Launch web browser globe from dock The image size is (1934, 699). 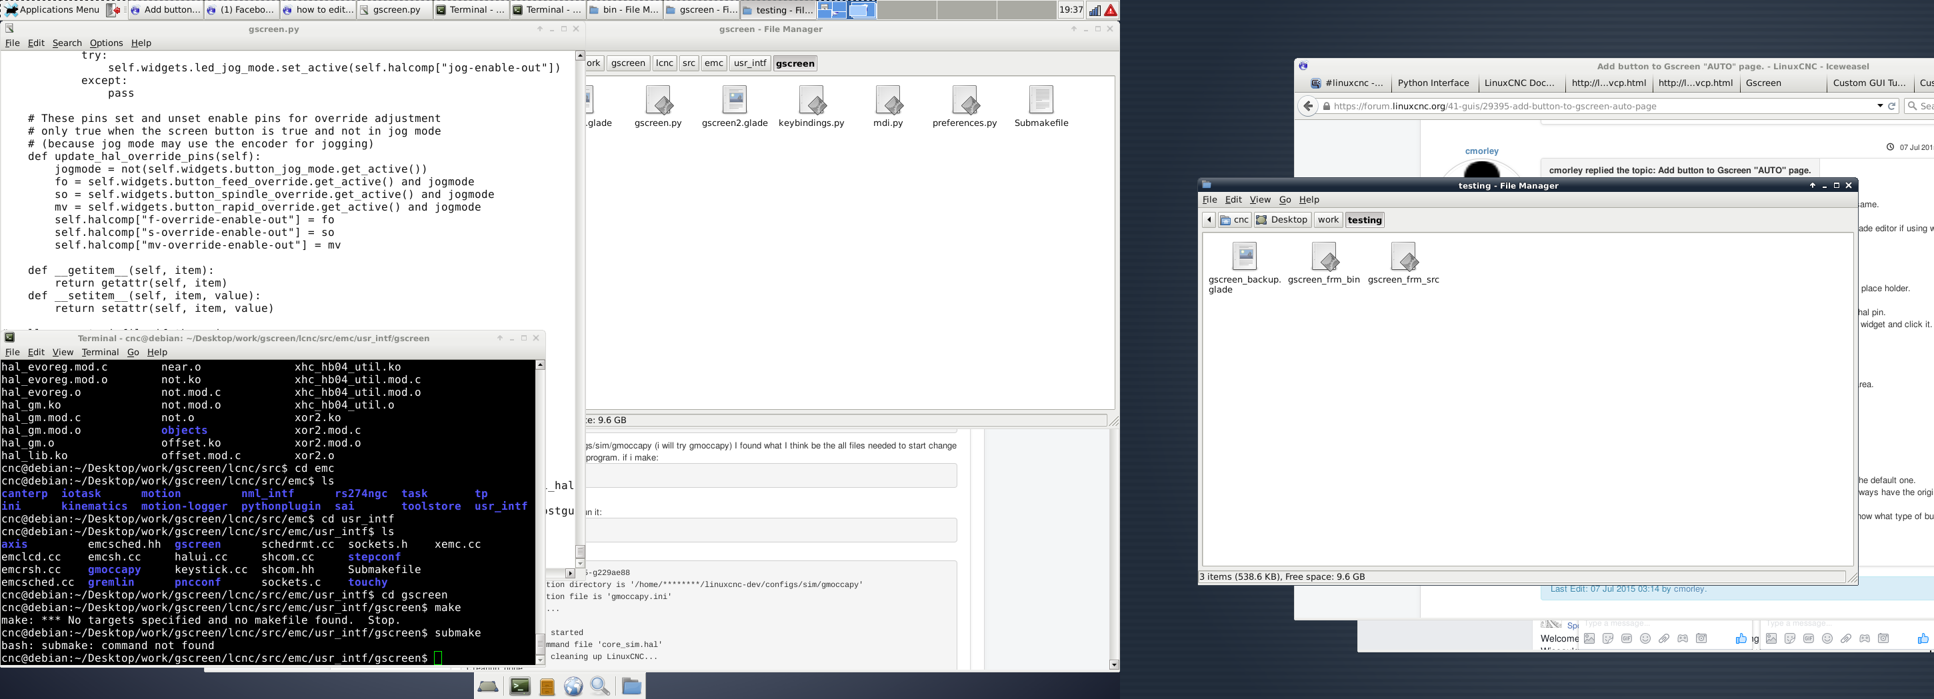(573, 686)
